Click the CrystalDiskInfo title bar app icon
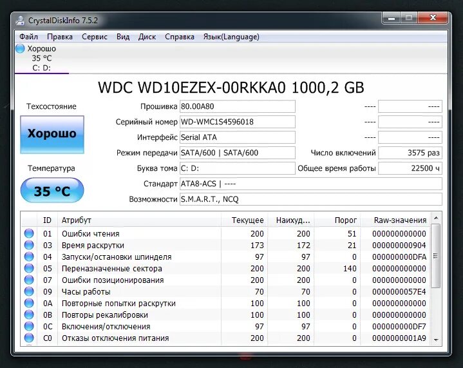The image size is (463, 368). click(x=20, y=21)
